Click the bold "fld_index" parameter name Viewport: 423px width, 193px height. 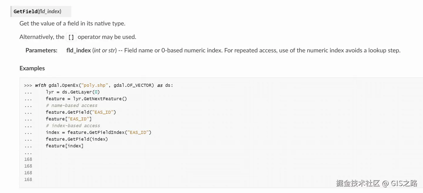coord(78,50)
